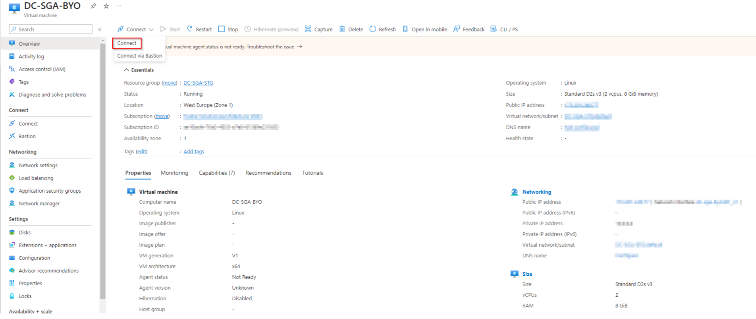Click the Delete trash icon
The image size is (756, 319).
(342, 29)
